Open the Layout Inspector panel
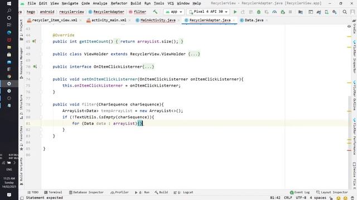 tap(332, 192)
